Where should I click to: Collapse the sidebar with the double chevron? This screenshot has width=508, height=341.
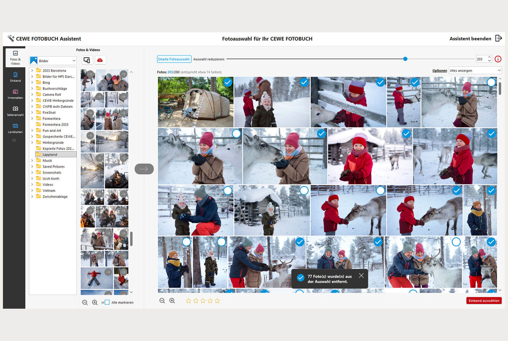tap(14, 140)
